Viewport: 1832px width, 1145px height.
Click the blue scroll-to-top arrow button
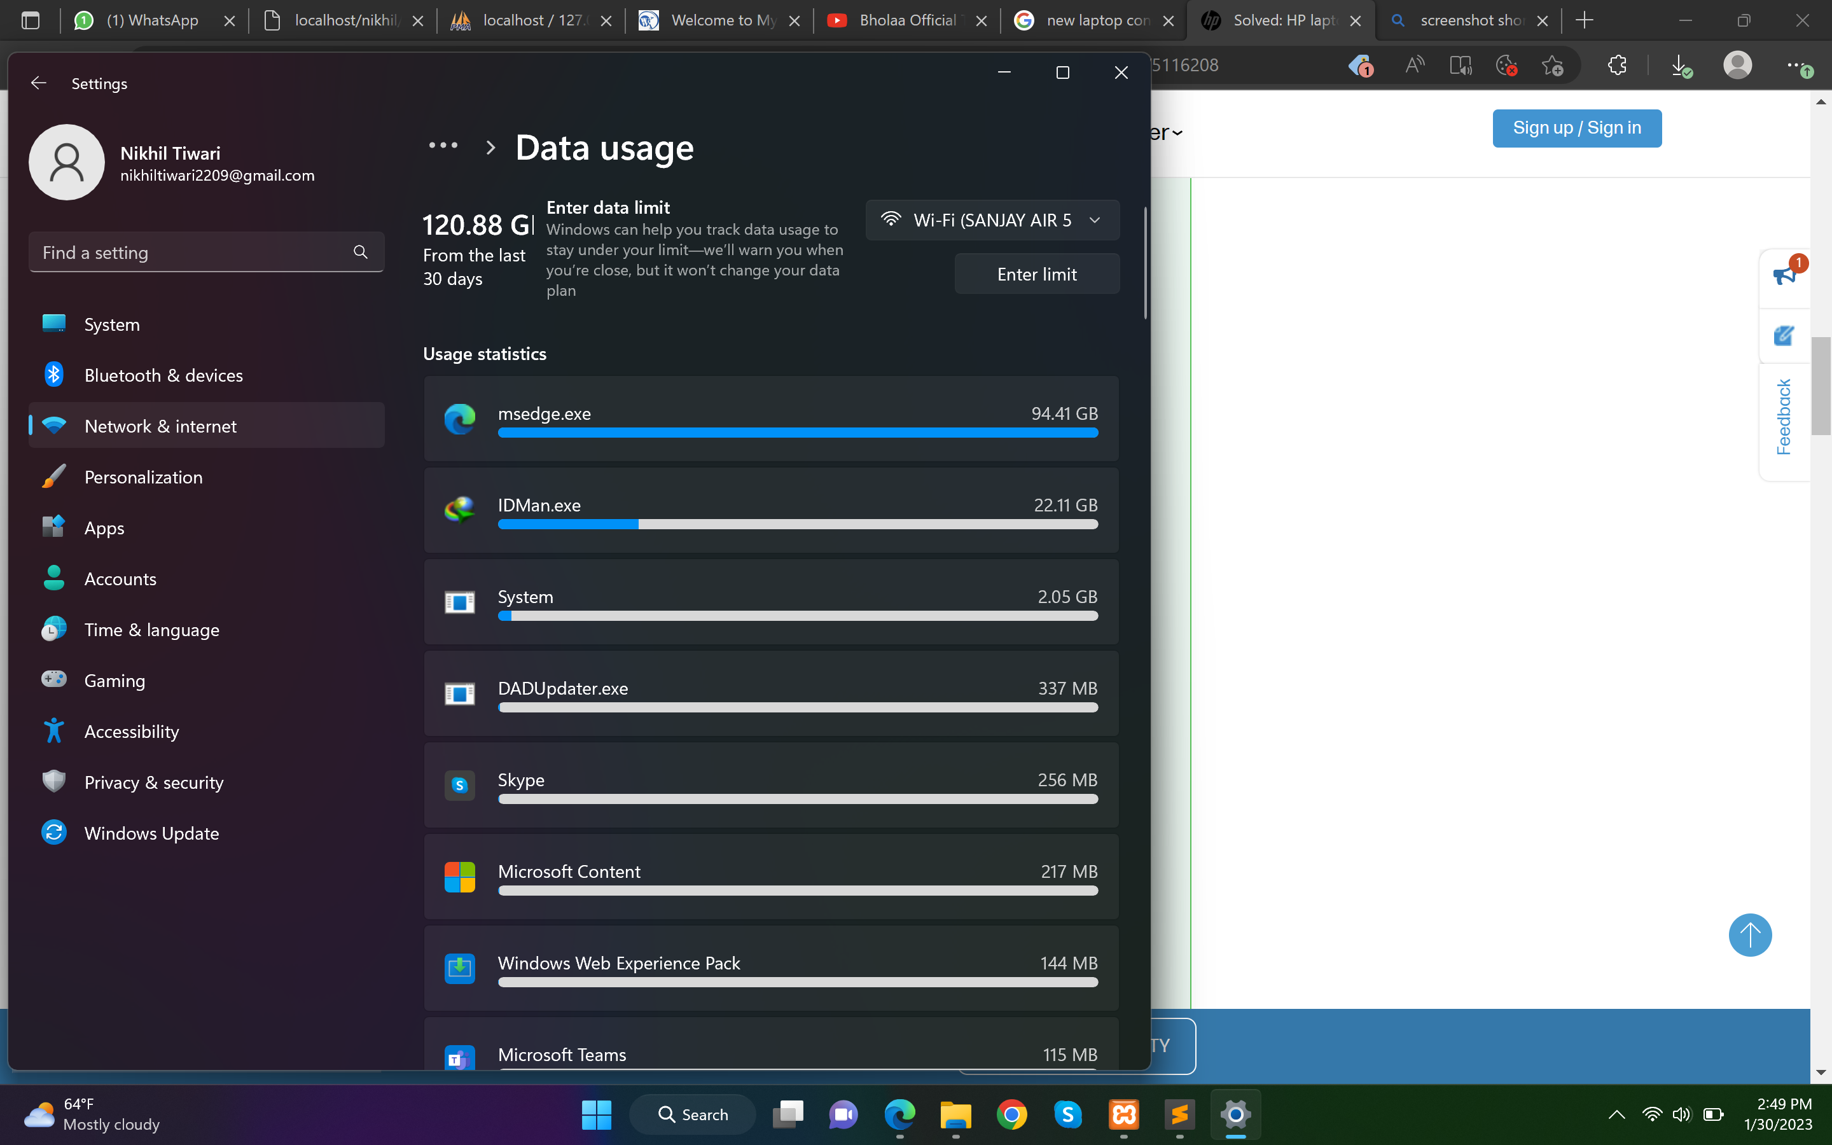click(1750, 934)
